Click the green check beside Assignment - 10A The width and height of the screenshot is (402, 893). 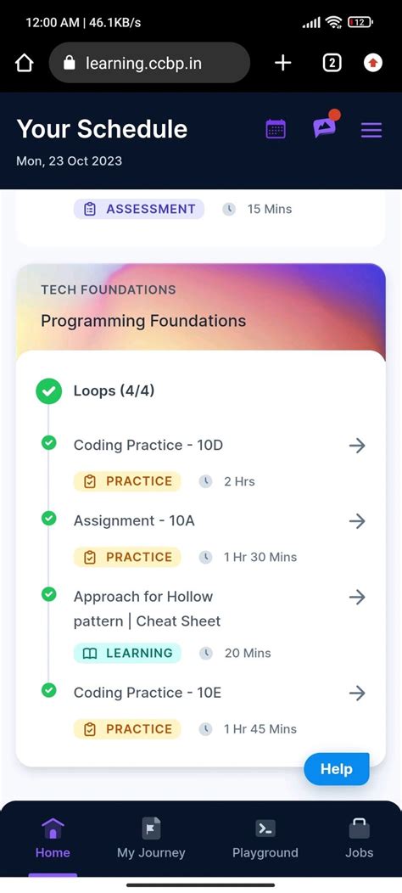[x=49, y=519]
